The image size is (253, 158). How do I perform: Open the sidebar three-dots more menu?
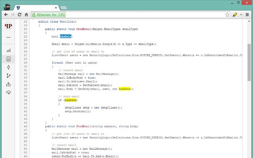coord(8,38)
